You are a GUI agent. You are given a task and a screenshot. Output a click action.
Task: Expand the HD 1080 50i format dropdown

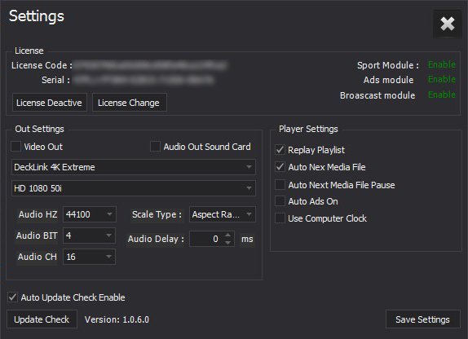tap(134, 188)
